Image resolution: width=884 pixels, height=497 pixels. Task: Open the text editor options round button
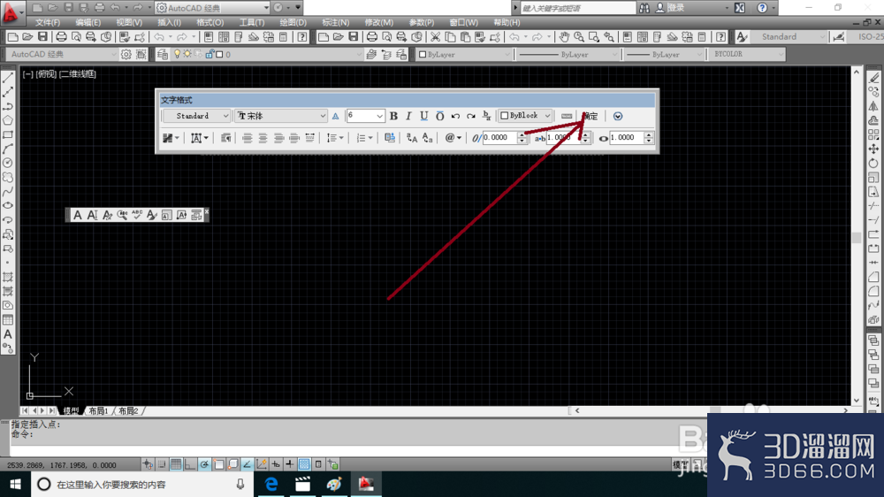pos(618,116)
